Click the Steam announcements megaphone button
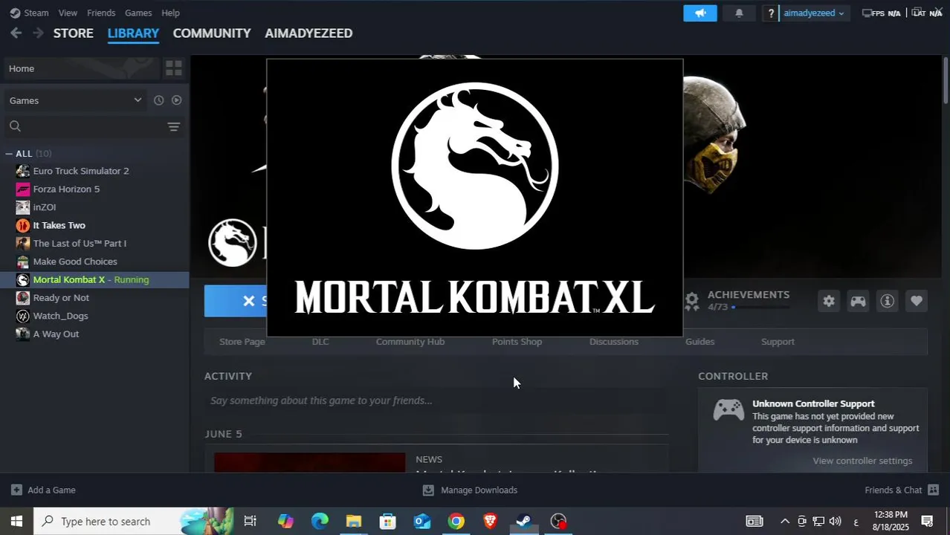The height and width of the screenshot is (535, 950). click(x=700, y=13)
